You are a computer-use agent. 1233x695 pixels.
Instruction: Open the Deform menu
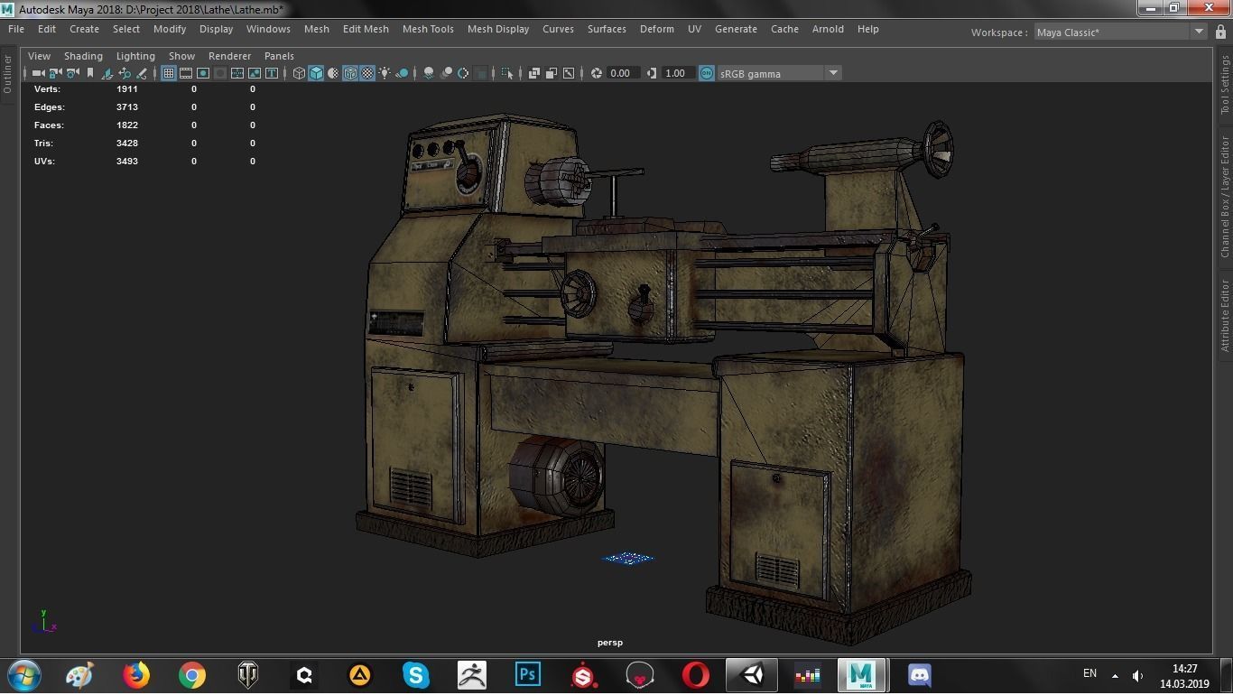tap(657, 29)
